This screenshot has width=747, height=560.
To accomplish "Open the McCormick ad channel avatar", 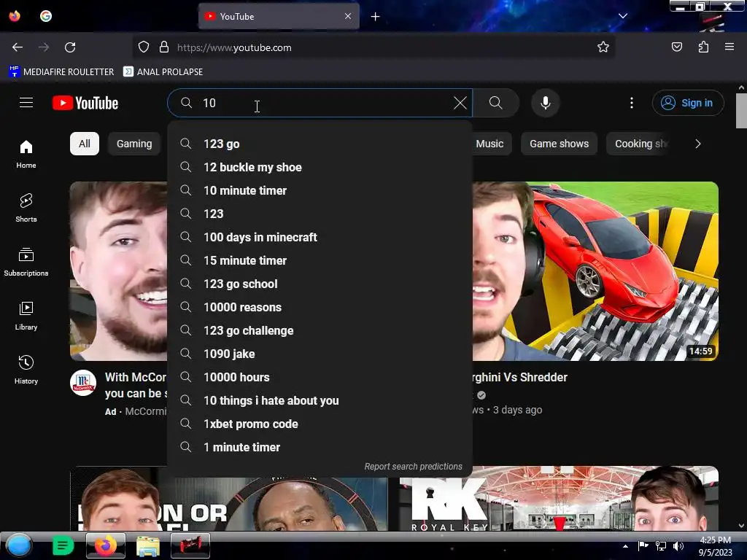I will pyautogui.click(x=83, y=383).
